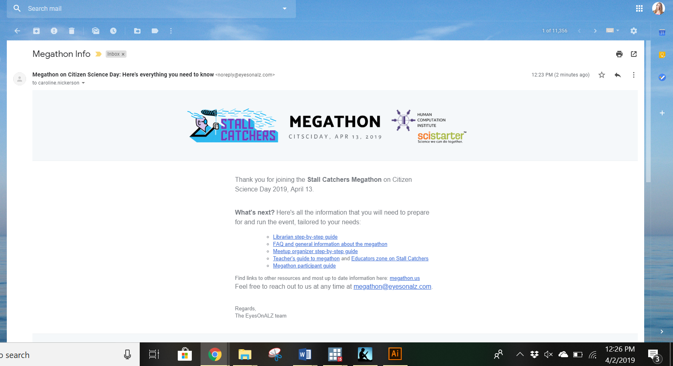The image size is (673, 366).
Task: Click the Stall Catchers logo
Action: coord(233,125)
